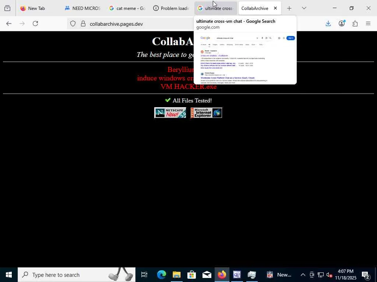Click the Meet Now camera tray icon
This screenshot has width=377, height=282.
[x=312, y=275]
